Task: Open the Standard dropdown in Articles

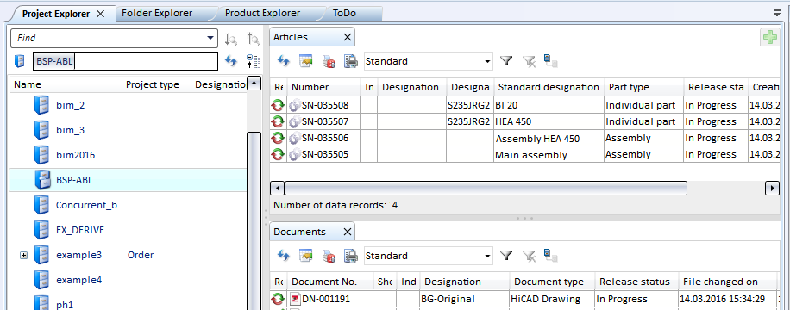Action: pos(487,61)
